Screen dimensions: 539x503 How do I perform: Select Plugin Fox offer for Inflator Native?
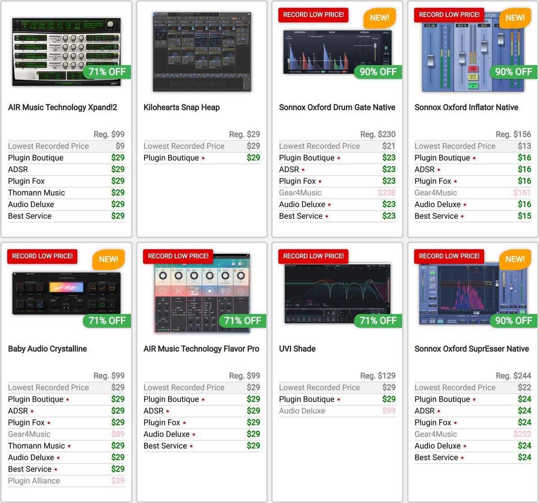tap(473, 181)
